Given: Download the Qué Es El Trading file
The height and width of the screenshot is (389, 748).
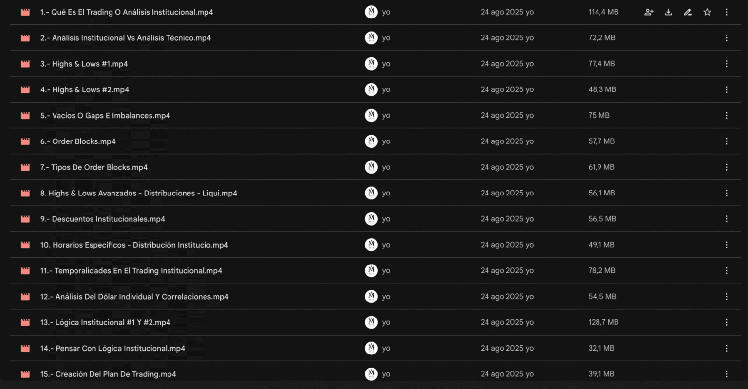Looking at the screenshot, I should pos(668,12).
